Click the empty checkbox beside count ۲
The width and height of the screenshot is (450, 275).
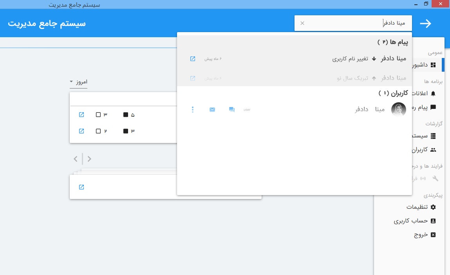(98, 131)
